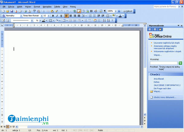Screen dimensions: 184x132
Task: Open the Wstaw menu
Action: click(28, 7)
